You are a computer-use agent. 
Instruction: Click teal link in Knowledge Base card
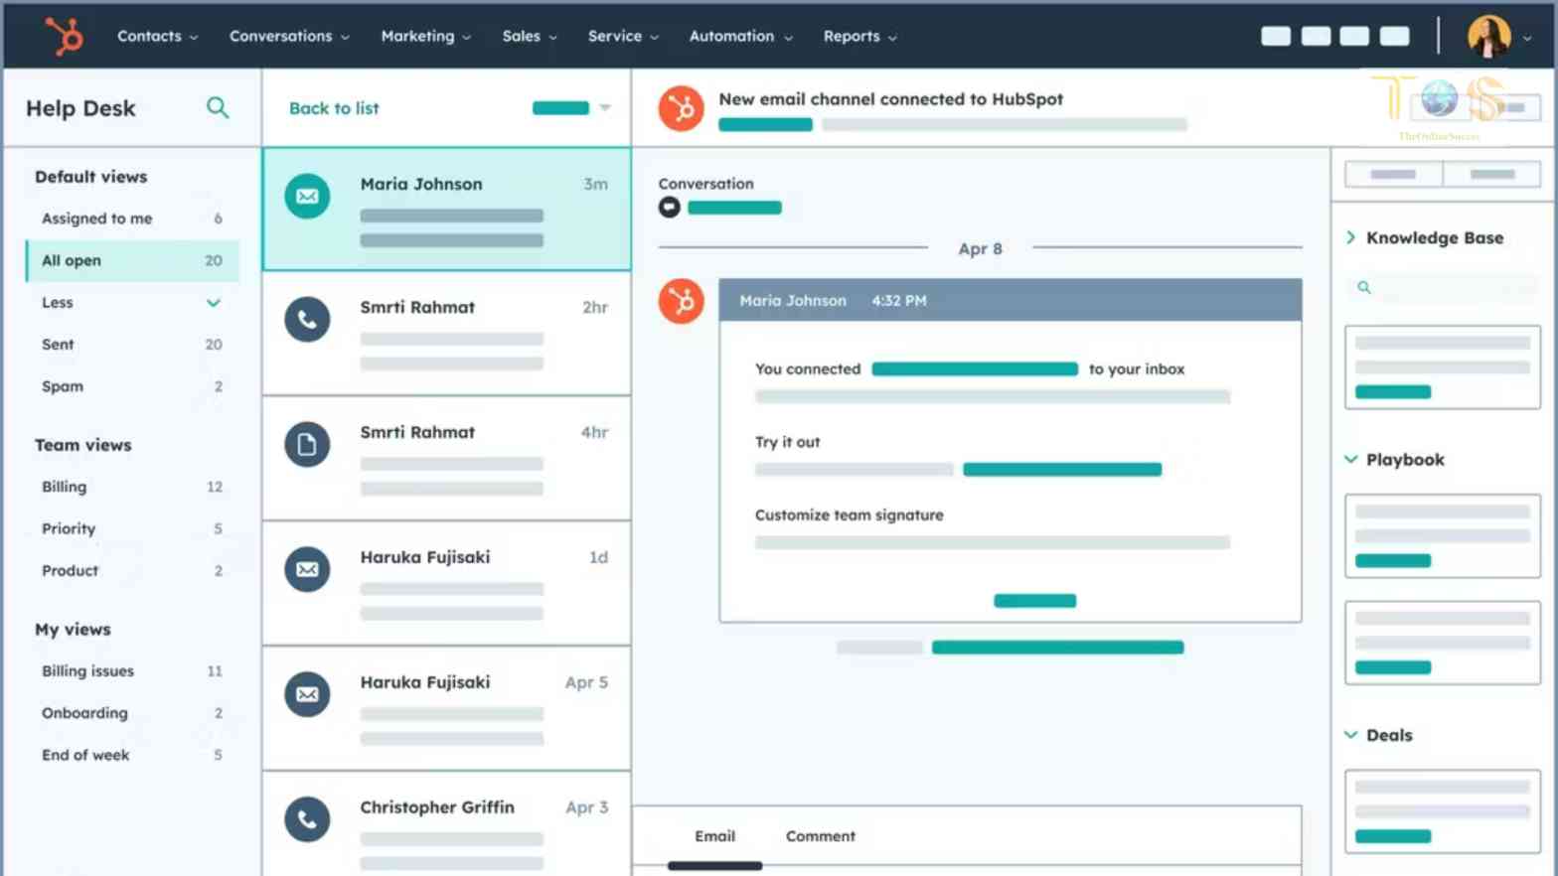(x=1393, y=392)
